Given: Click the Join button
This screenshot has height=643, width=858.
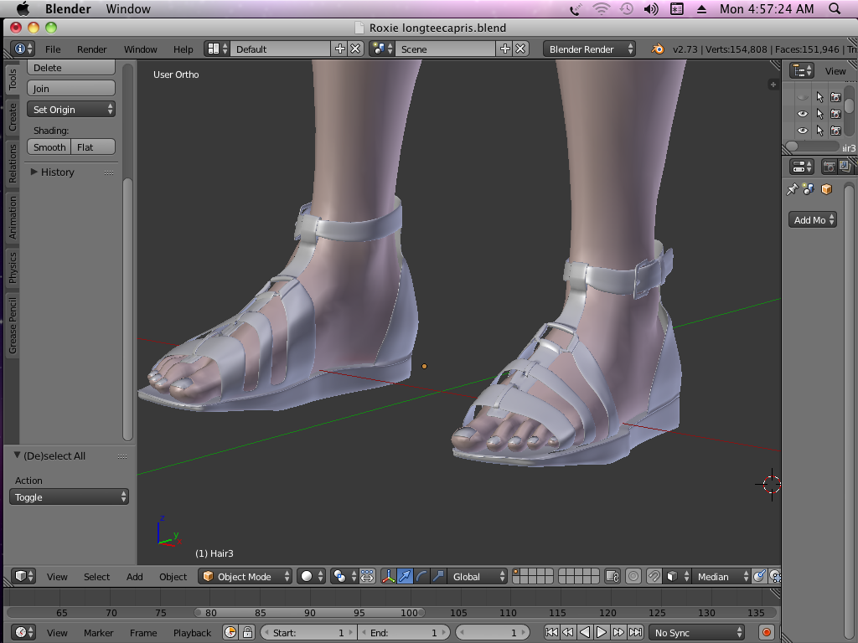Looking at the screenshot, I should pos(71,89).
